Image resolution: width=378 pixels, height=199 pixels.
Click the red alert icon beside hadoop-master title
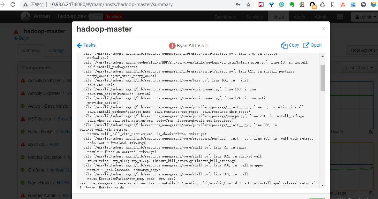pos(16,31)
